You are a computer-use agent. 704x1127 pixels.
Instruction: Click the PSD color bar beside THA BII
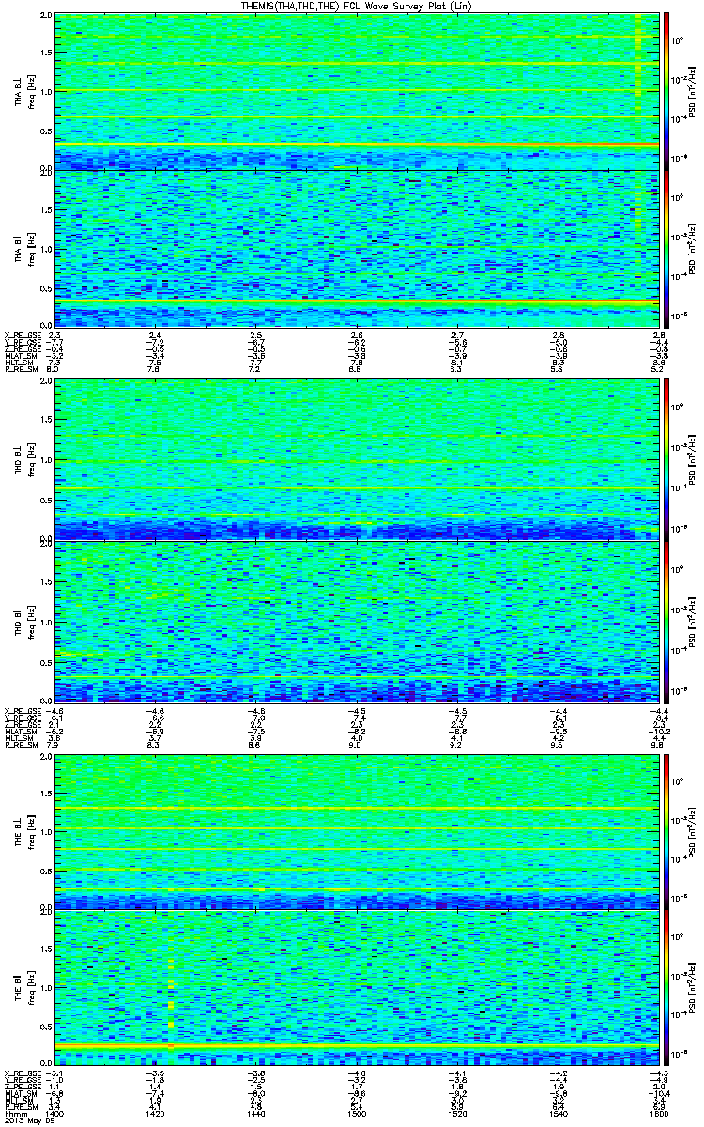click(x=666, y=248)
